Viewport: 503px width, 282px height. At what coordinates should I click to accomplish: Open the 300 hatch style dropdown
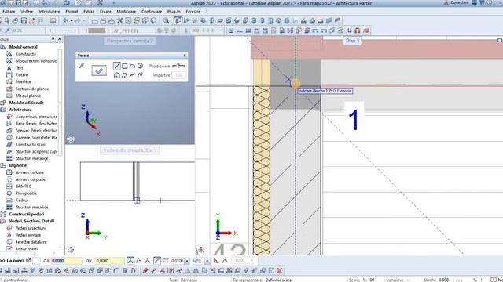[221, 31]
